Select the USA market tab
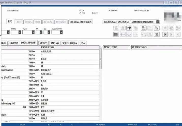Screen dimensions: 182x126 (x=83, y=43)
